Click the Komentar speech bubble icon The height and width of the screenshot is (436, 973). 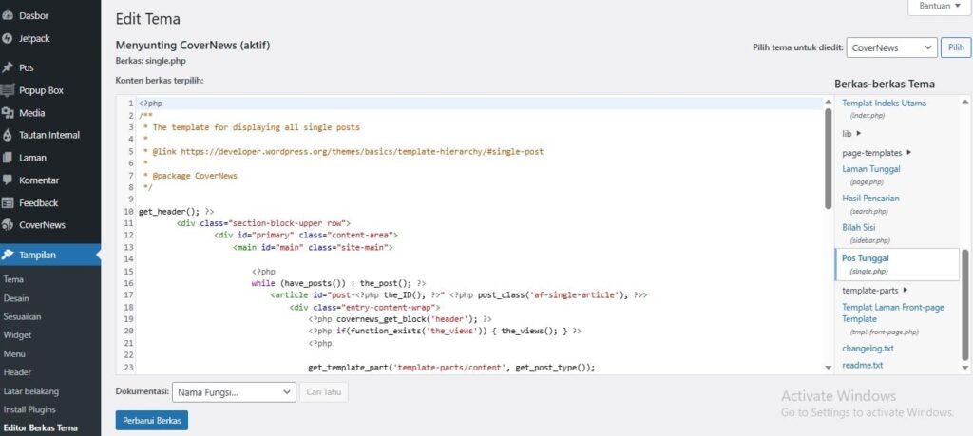[x=8, y=180]
